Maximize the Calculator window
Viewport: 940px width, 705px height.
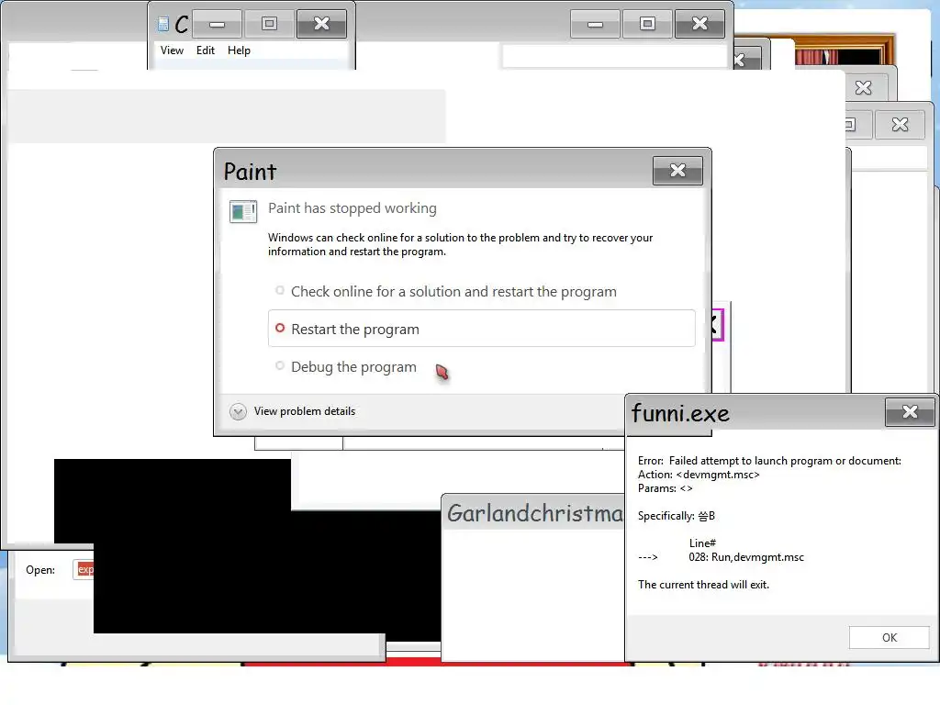click(269, 24)
